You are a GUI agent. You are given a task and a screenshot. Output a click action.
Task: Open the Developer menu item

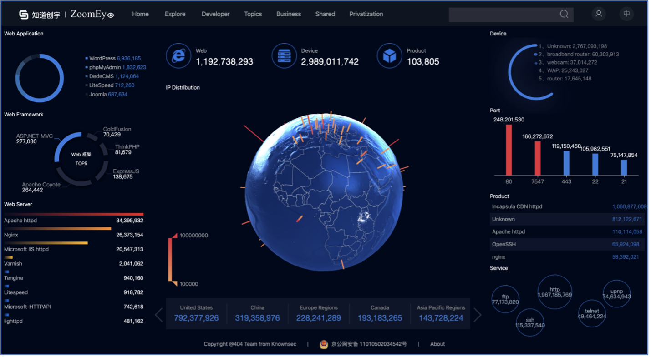(x=216, y=14)
